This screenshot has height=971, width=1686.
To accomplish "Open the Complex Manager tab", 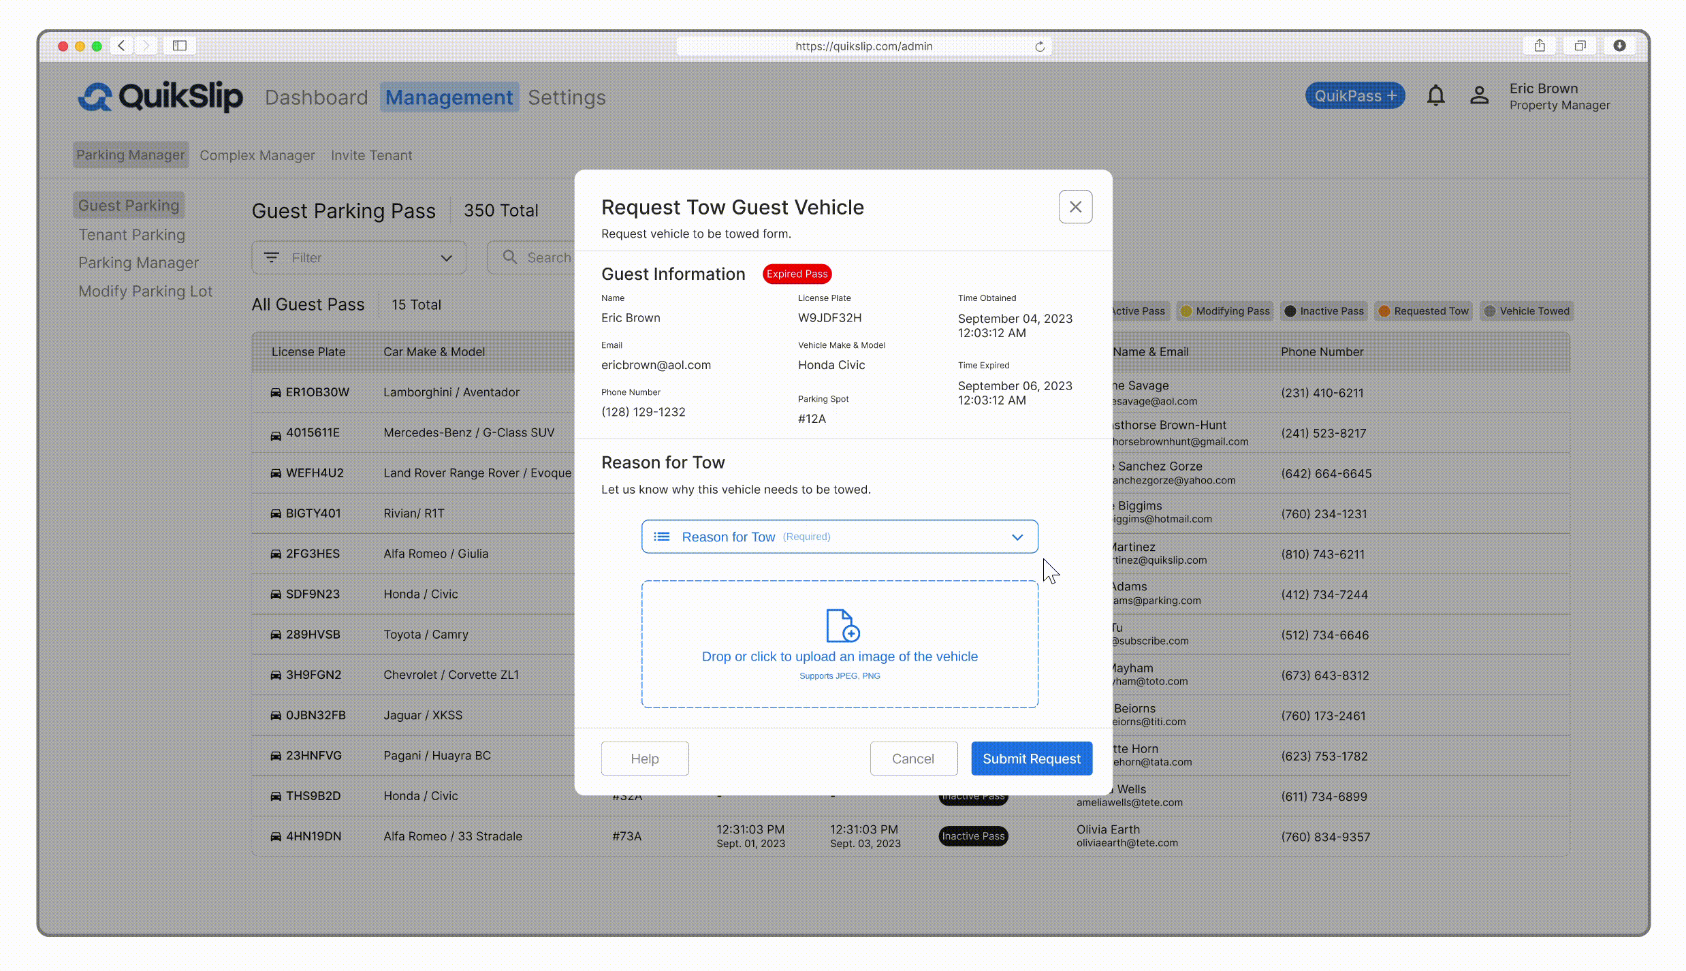I will (x=257, y=155).
